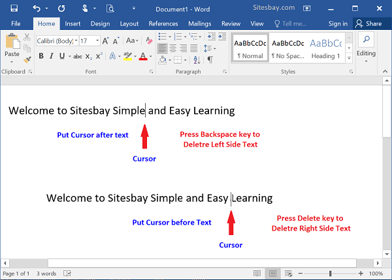Click the Borders icon
Screen dimensions: 392x280
tap(178, 60)
